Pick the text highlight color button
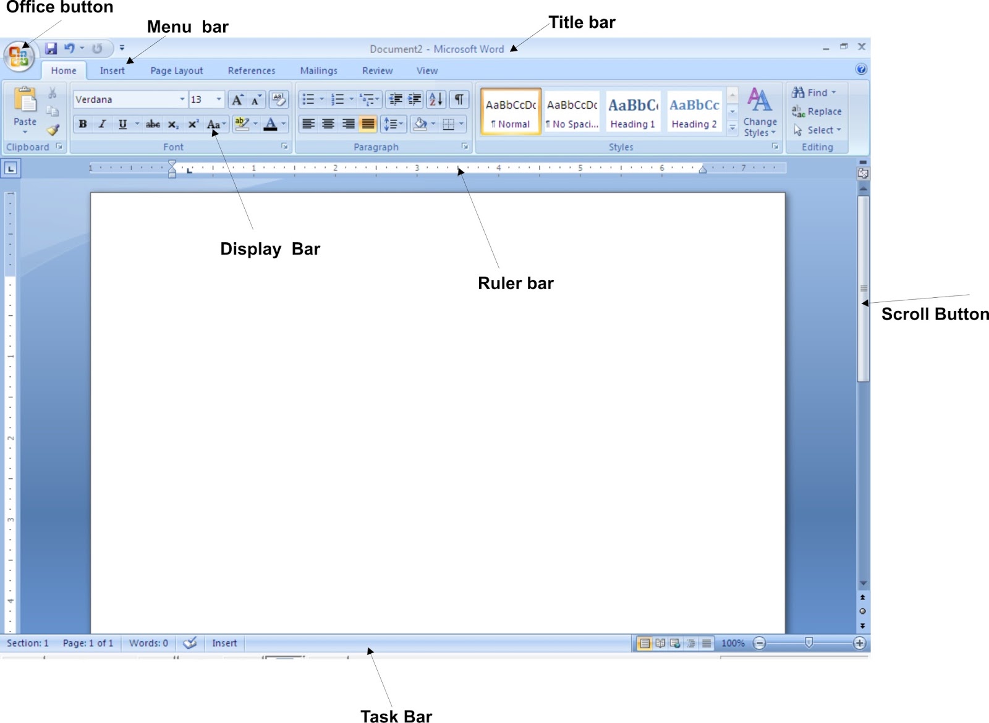The width and height of the screenshot is (989, 723). point(242,124)
